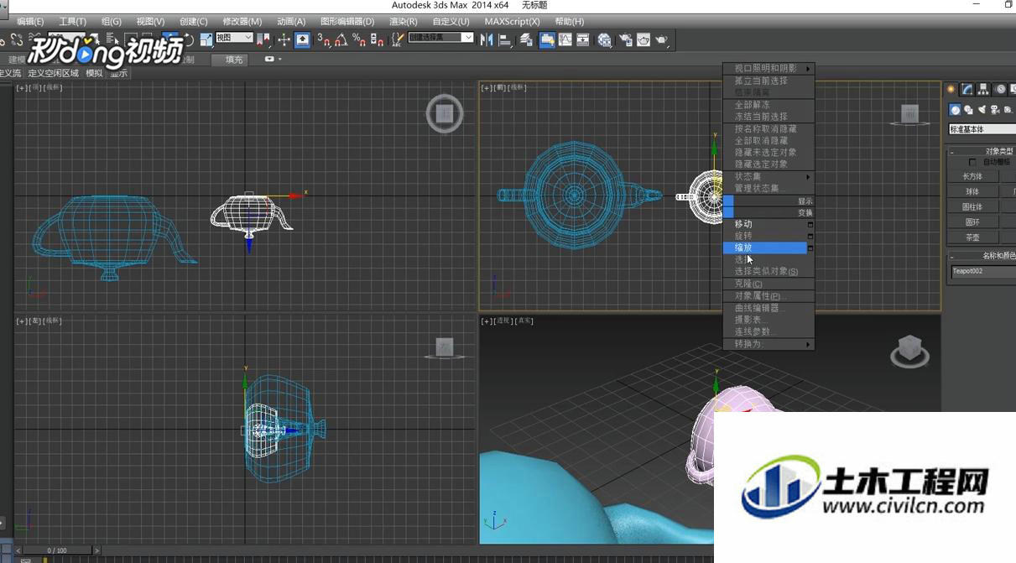This screenshot has width=1016, height=563.
Task: Enable the 自动栅格 checkbox
Action: pyautogui.click(x=972, y=162)
